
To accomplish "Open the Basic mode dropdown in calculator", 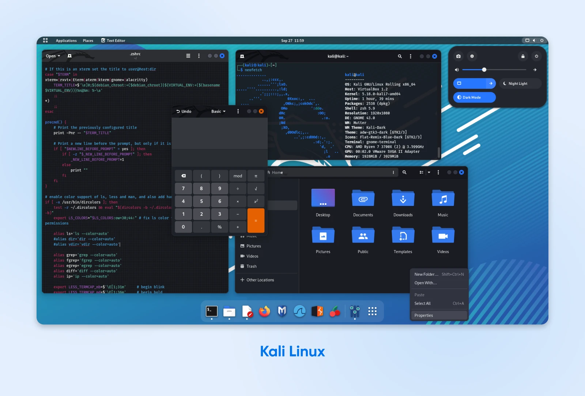I will coord(218,111).
